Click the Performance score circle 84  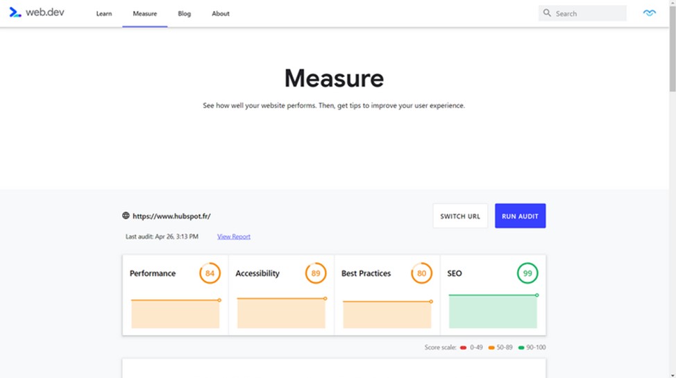[210, 273]
